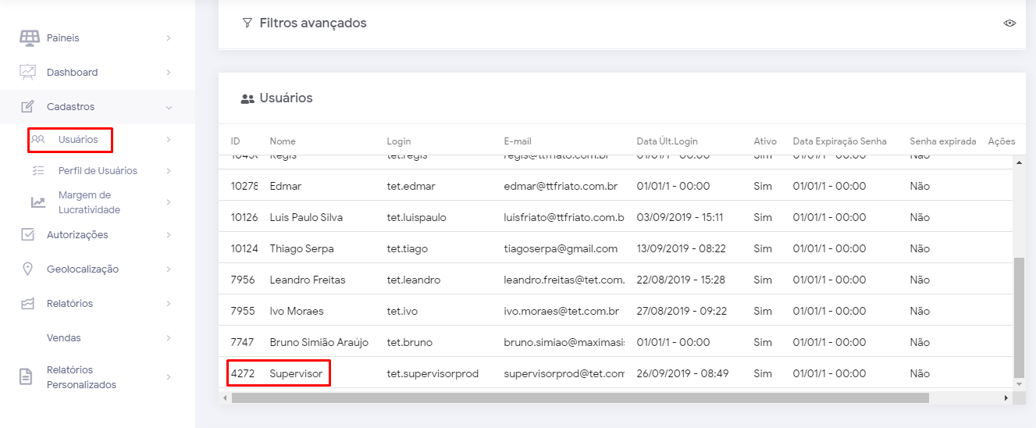1036x428 pixels.
Task: Click the Margem de Lucratividade graph icon
Action: click(x=37, y=202)
